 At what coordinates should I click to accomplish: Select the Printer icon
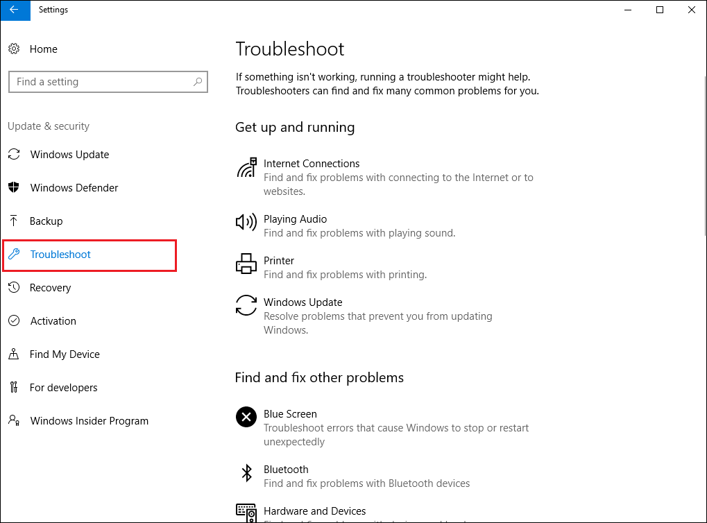(246, 264)
